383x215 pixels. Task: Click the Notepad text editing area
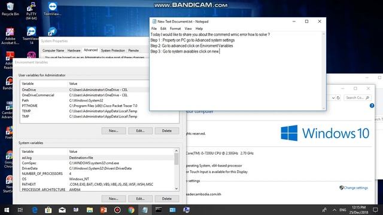coord(236,70)
